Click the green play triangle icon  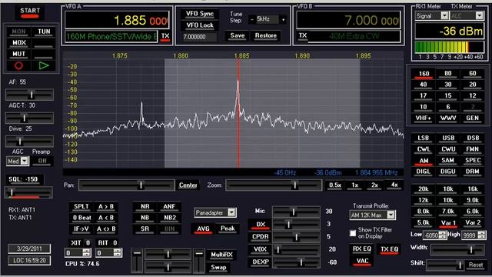pos(44,65)
